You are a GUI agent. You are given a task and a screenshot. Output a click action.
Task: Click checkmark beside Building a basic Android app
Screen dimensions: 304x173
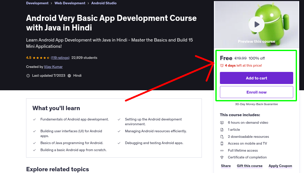34,150
